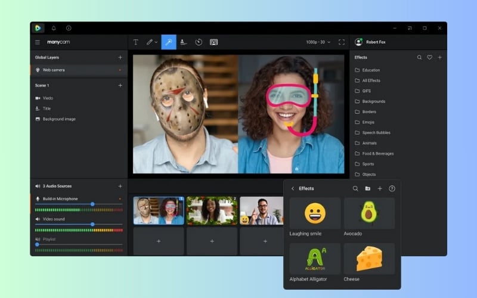The height and width of the screenshot is (298, 477).
Task: Search effects using magnifier in popup
Action: point(355,188)
